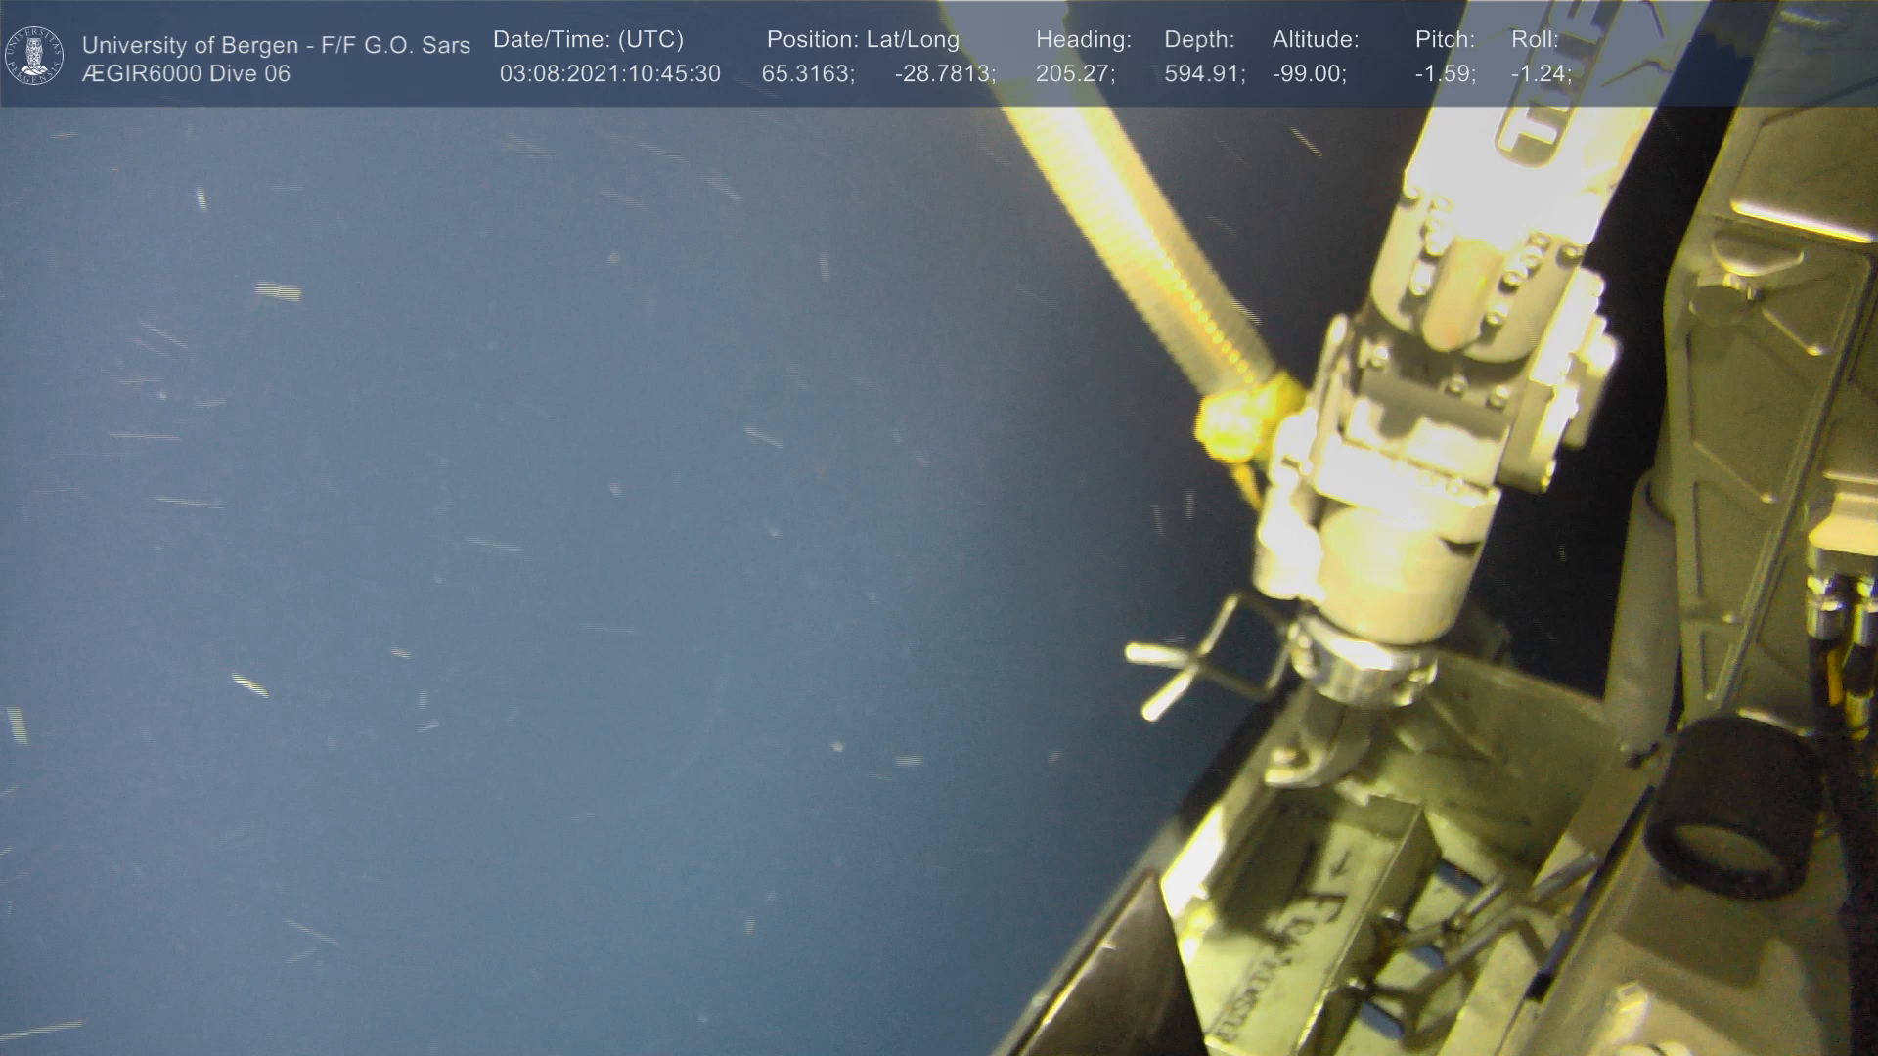Screen dimensions: 1878x1056
Task: Select the latitude value 65.3163
Action: click(x=807, y=74)
